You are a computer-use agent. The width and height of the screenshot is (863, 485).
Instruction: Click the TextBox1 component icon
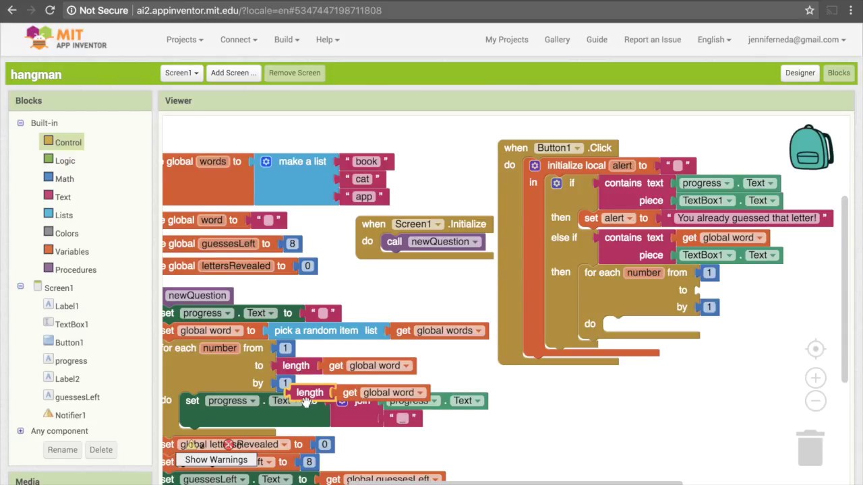(x=48, y=323)
